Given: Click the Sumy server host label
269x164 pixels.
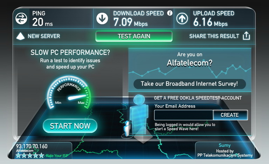Looking at the screenshot, I should (x=225, y=145).
